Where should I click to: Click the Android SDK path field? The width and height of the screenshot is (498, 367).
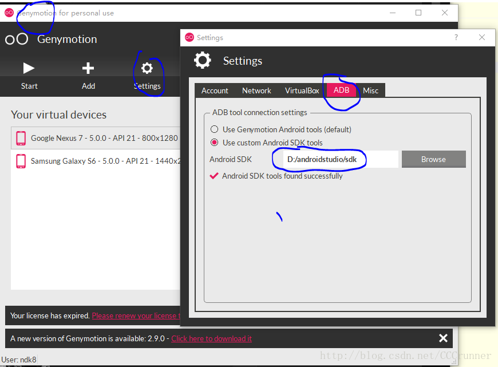(341, 159)
